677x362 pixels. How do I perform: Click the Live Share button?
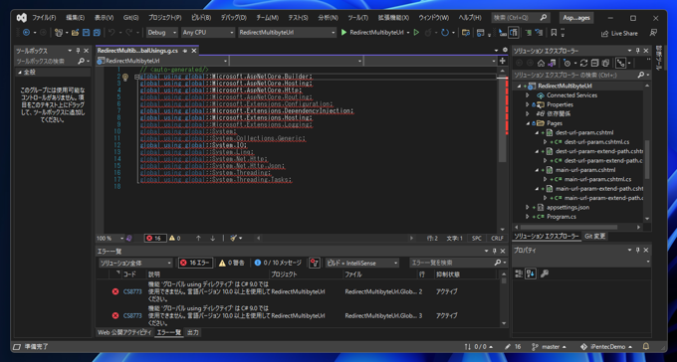(619, 33)
